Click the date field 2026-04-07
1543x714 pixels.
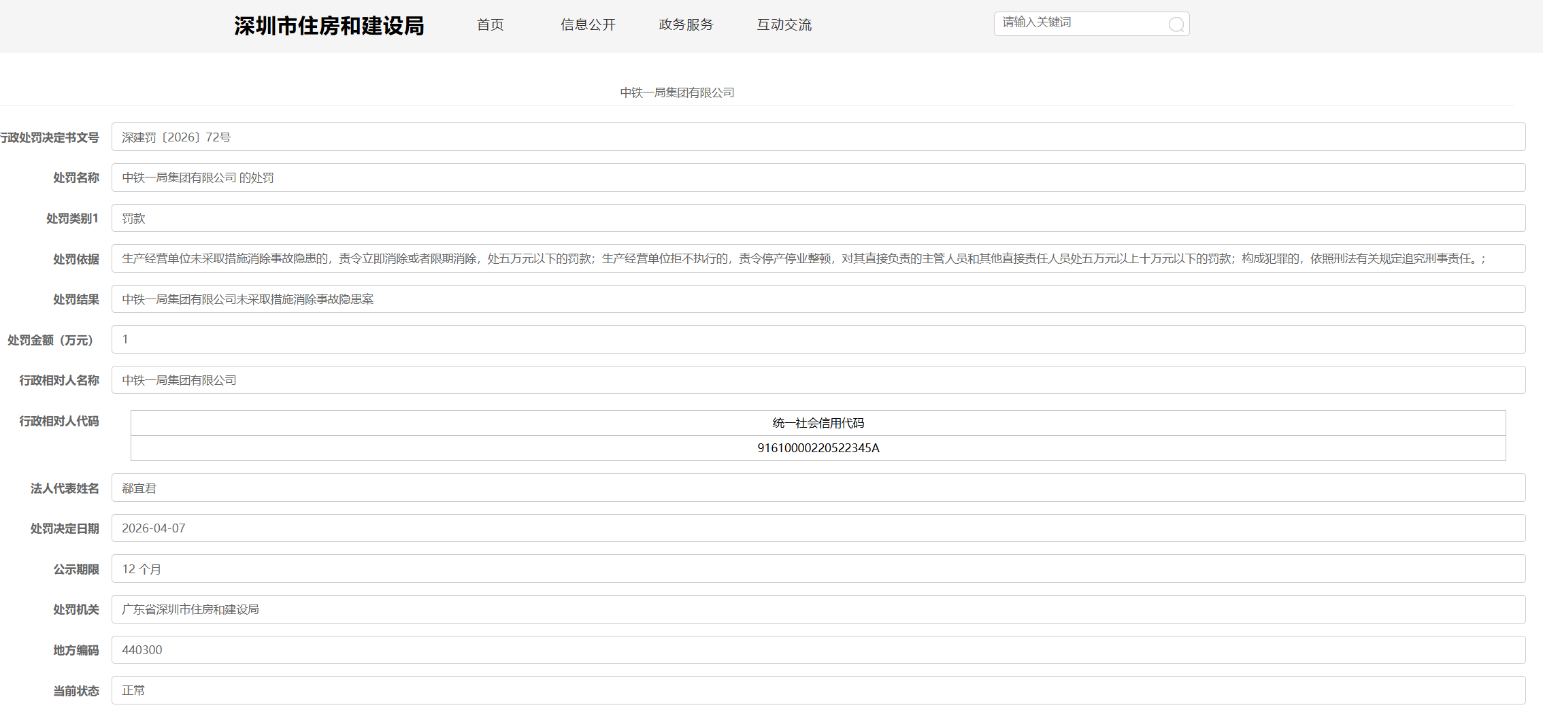818,528
